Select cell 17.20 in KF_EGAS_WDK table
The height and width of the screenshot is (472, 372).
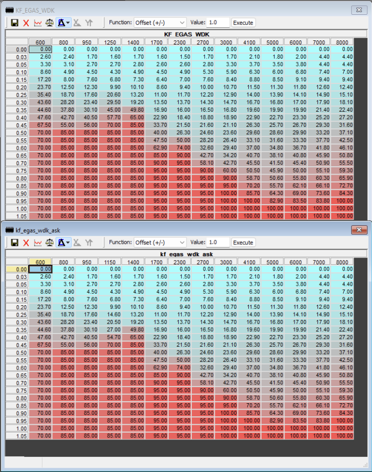40,80
